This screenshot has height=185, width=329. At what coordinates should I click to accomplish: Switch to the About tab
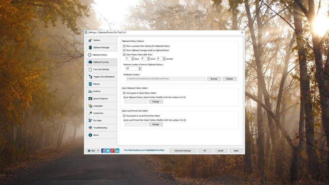pyautogui.click(x=102, y=135)
